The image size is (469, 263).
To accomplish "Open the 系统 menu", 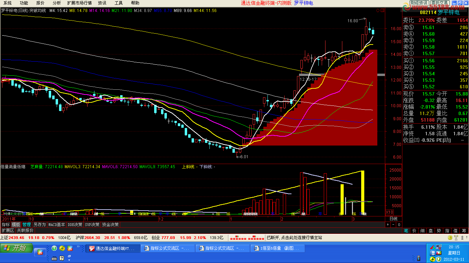I will [x=8, y=3].
